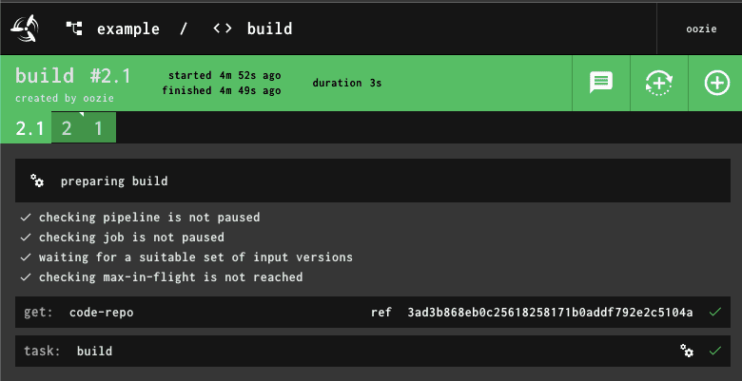Image resolution: width=742 pixels, height=381 pixels.
Task: Click the green checkmark on code-repo row
Action: pyautogui.click(x=715, y=312)
